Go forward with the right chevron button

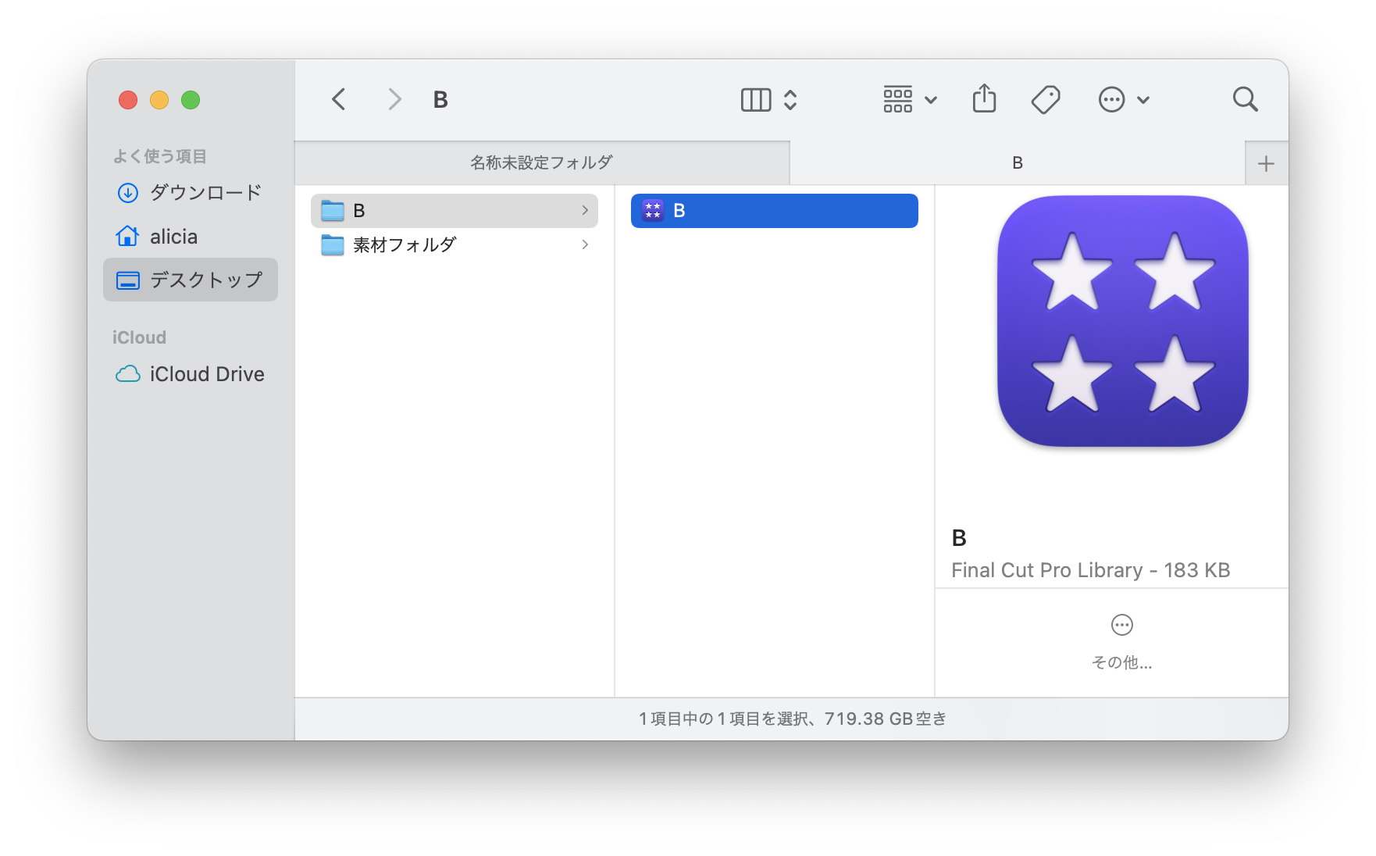[394, 100]
